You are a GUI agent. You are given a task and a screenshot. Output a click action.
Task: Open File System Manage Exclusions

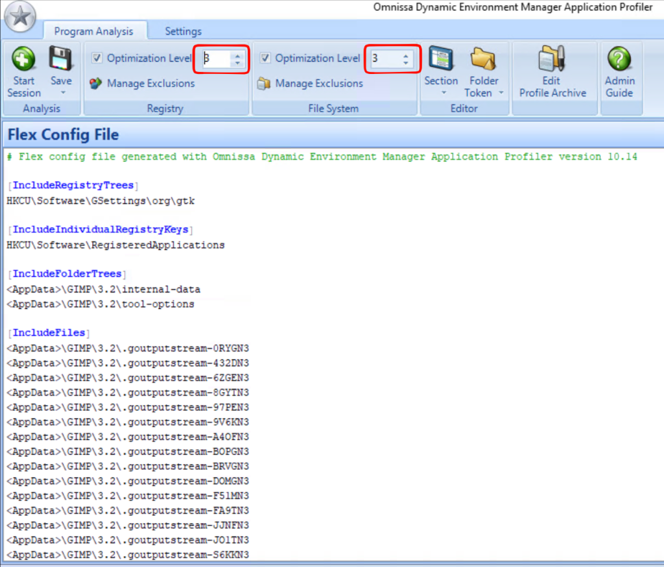(319, 84)
